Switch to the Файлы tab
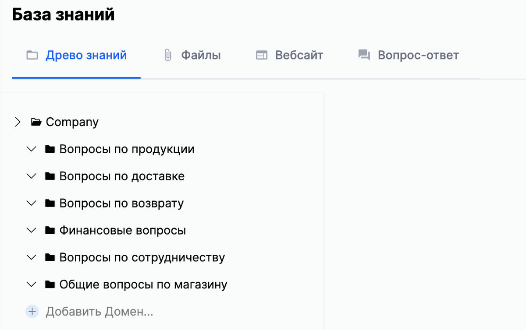 [192, 56]
